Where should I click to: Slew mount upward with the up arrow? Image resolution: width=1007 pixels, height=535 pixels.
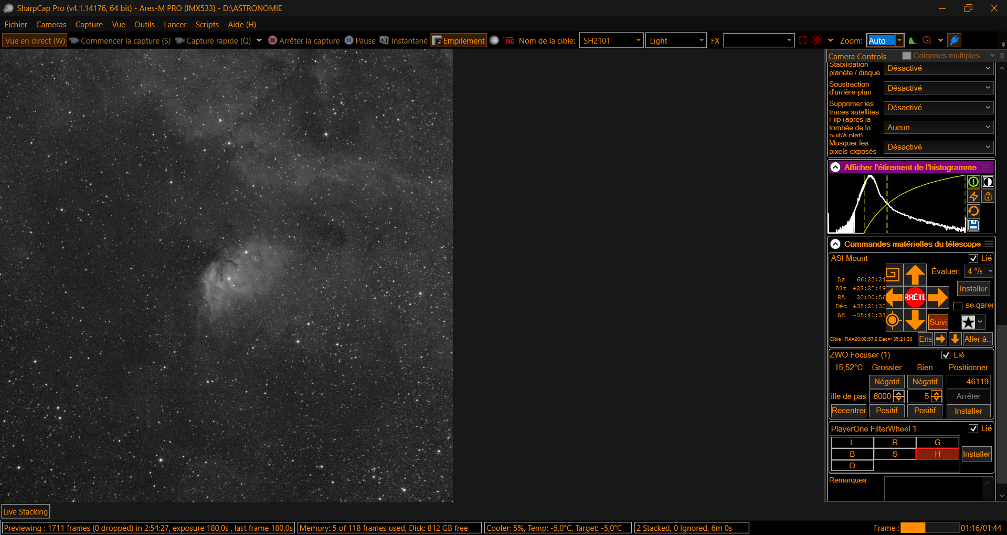click(915, 275)
